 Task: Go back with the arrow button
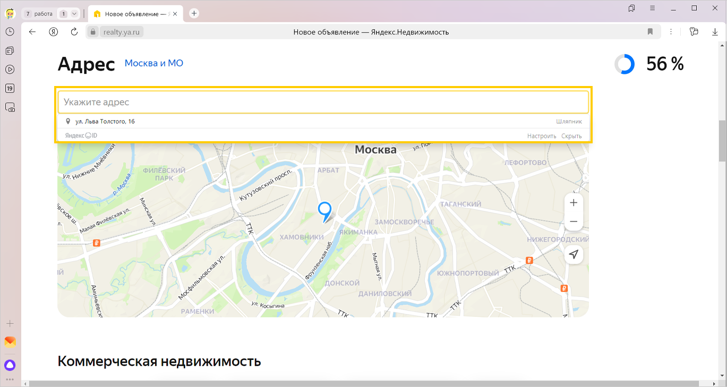tap(32, 32)
